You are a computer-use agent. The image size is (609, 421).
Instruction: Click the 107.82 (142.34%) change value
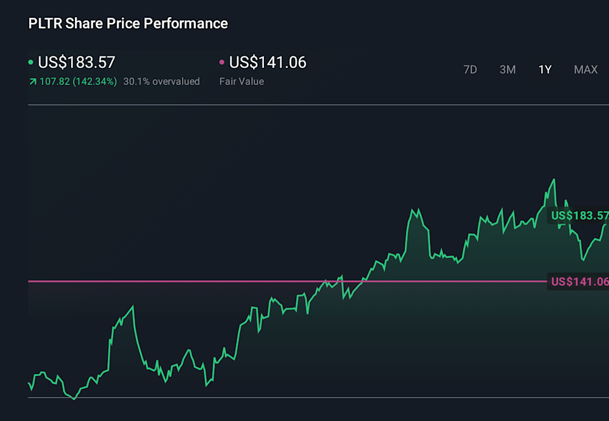coord(79,81)
